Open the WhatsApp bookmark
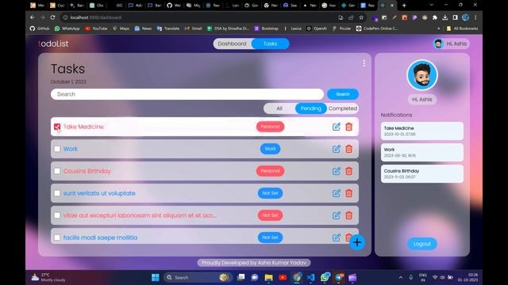The image size is (508, 285). pos(67,28)
